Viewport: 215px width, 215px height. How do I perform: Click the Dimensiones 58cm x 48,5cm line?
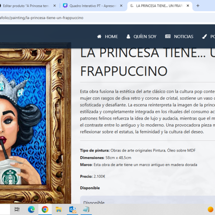coord(106,158)
